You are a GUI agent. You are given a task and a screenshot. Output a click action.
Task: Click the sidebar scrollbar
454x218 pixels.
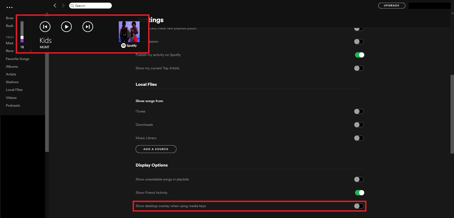pyautogui.click(x=47, y=103)
